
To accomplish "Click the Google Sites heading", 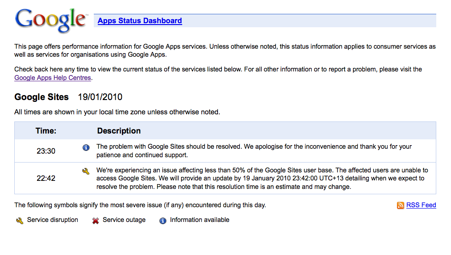I will coord(42,97).
